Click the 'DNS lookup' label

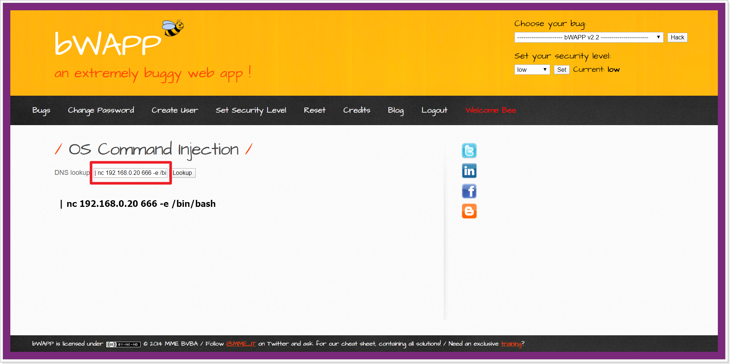coord(72,173)
